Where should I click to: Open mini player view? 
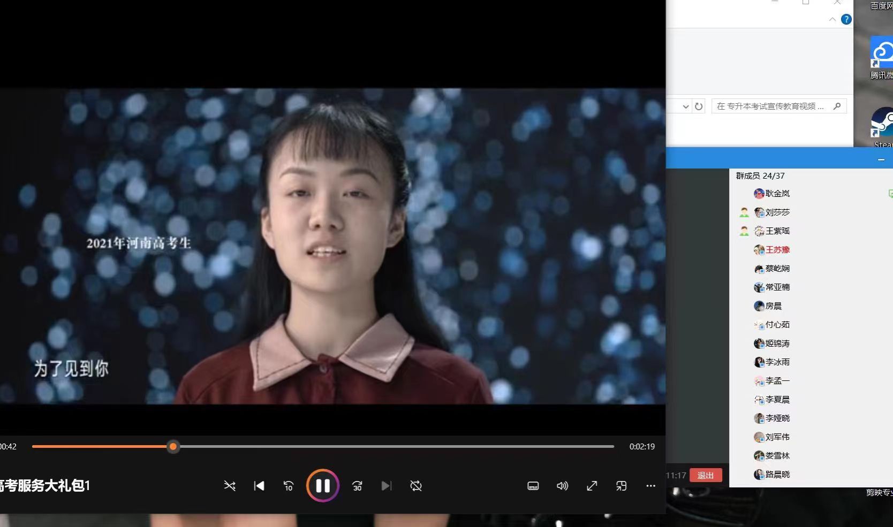(621, 486)
